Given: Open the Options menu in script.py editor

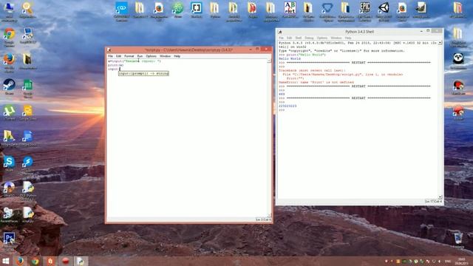Looking at the screenshot, I should coord(151,56).
